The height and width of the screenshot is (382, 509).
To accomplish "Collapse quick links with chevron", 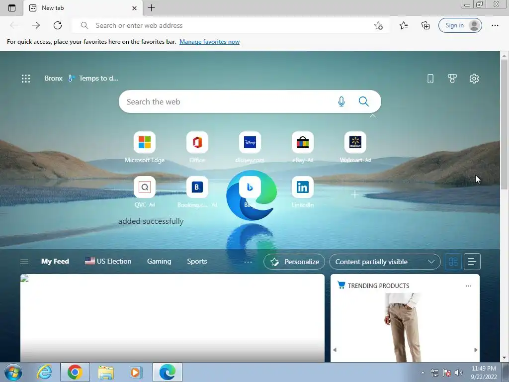I will point(373,115).
